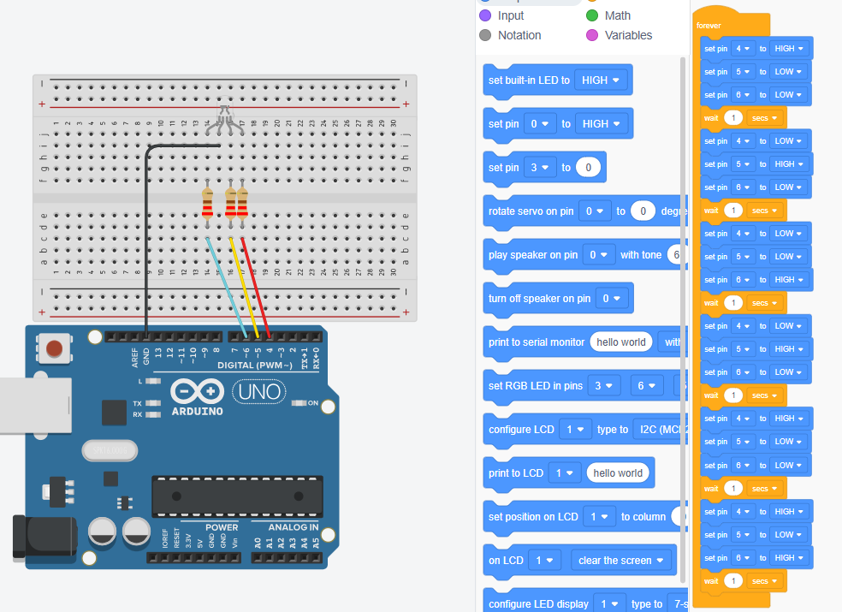Click the magenta Variables category circle
Screen dimensions: 842x612
[x=591, y=35]
